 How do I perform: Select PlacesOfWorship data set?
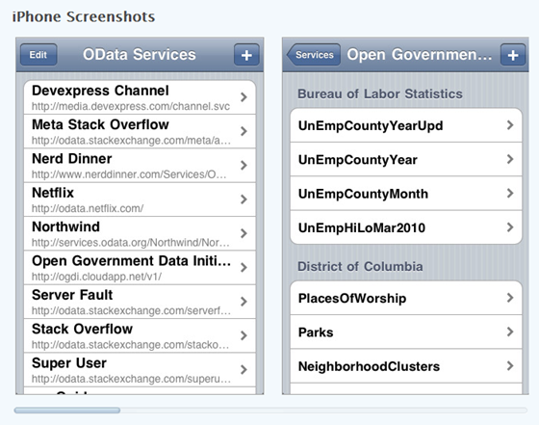coord(406,298)
